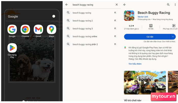Screen dimensions: 178x103
Task: Open the Maps app icon
Action: point(52,30)
